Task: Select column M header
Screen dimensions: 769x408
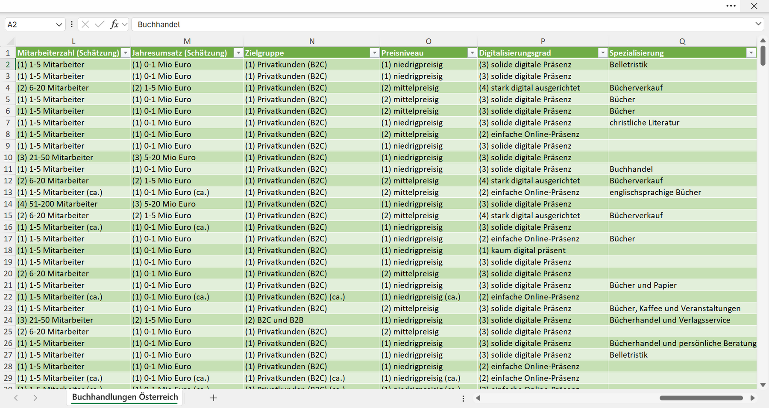Action: pos(187,41)
